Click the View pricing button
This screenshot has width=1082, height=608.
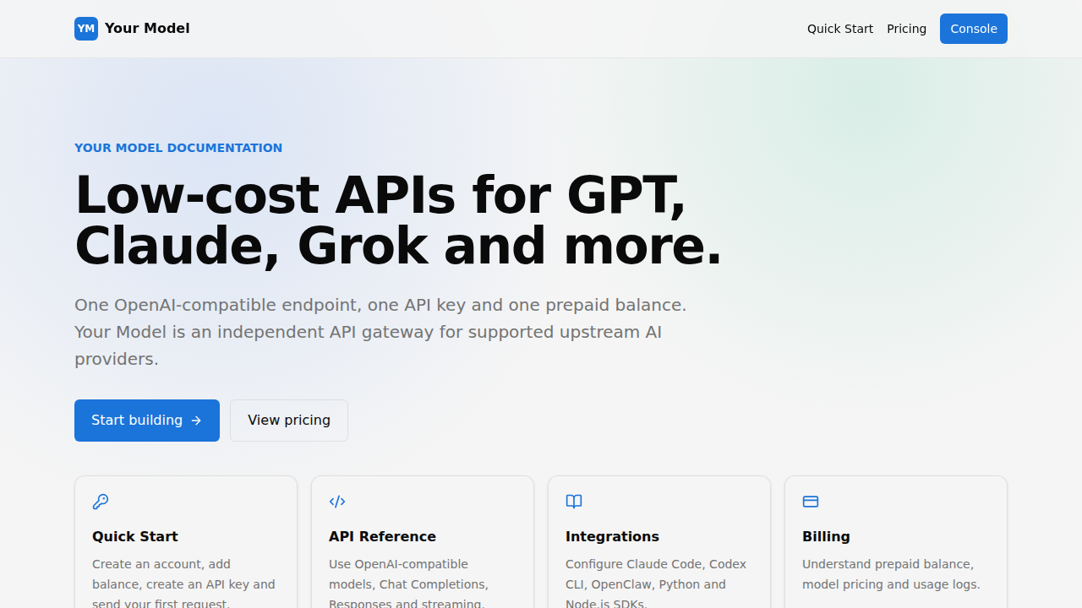tap(289, 421)
